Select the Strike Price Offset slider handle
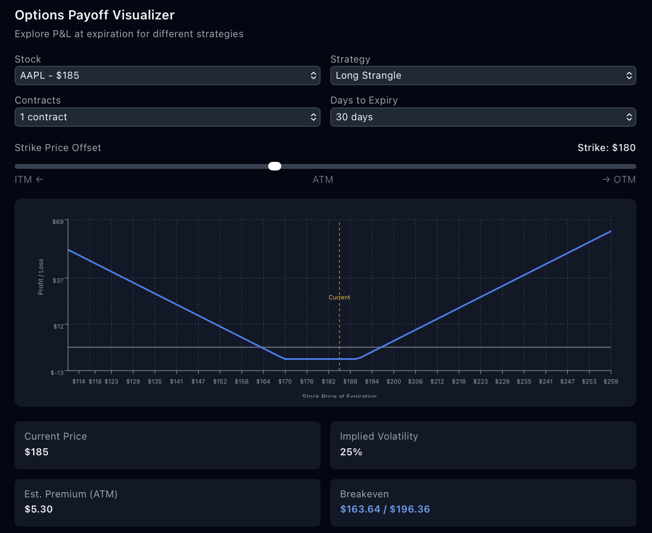 275,166
